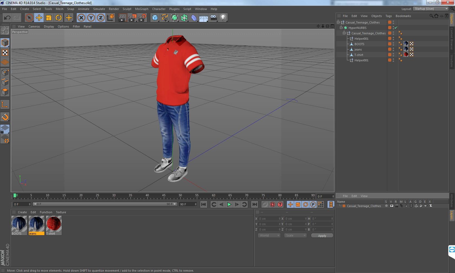The height and width of the screenshot is (273, 455).
Task: Open the viewport Cameras menu
Action: pos(34,26)
